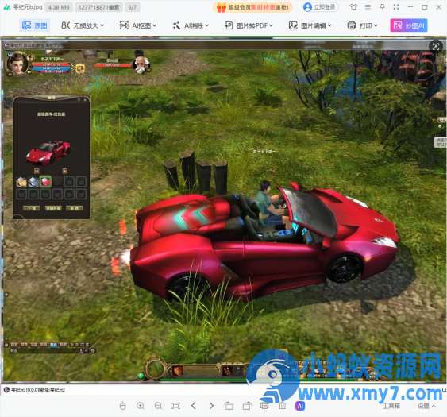Open the 设置 settings menu
The width and height of the screenshot is (447, 417).
point(426,406)
